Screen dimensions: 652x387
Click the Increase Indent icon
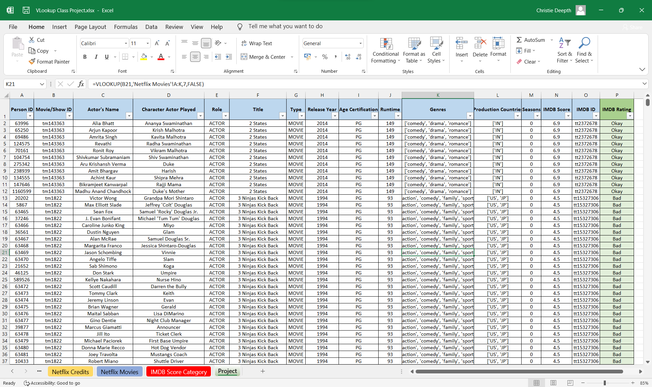point(229,57)
